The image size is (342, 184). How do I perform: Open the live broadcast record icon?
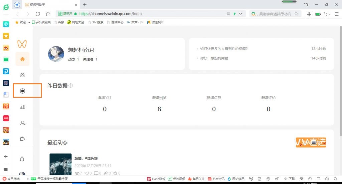click(23, 91)
